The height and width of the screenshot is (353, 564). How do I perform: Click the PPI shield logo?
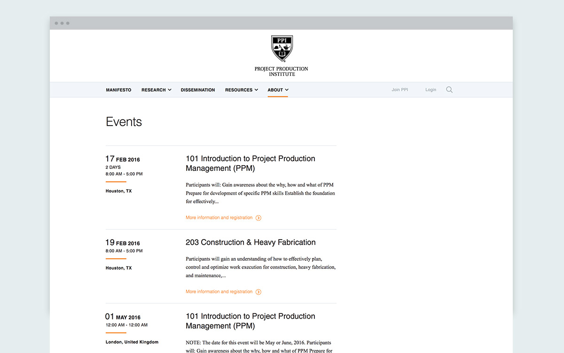(x=282, y=48)
